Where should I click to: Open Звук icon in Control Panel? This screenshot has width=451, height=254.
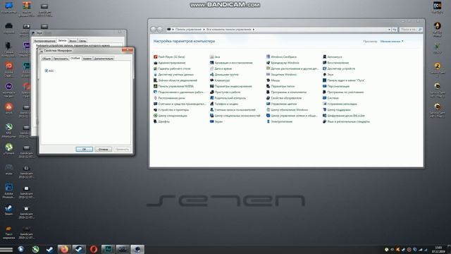(x=324, y=74)
